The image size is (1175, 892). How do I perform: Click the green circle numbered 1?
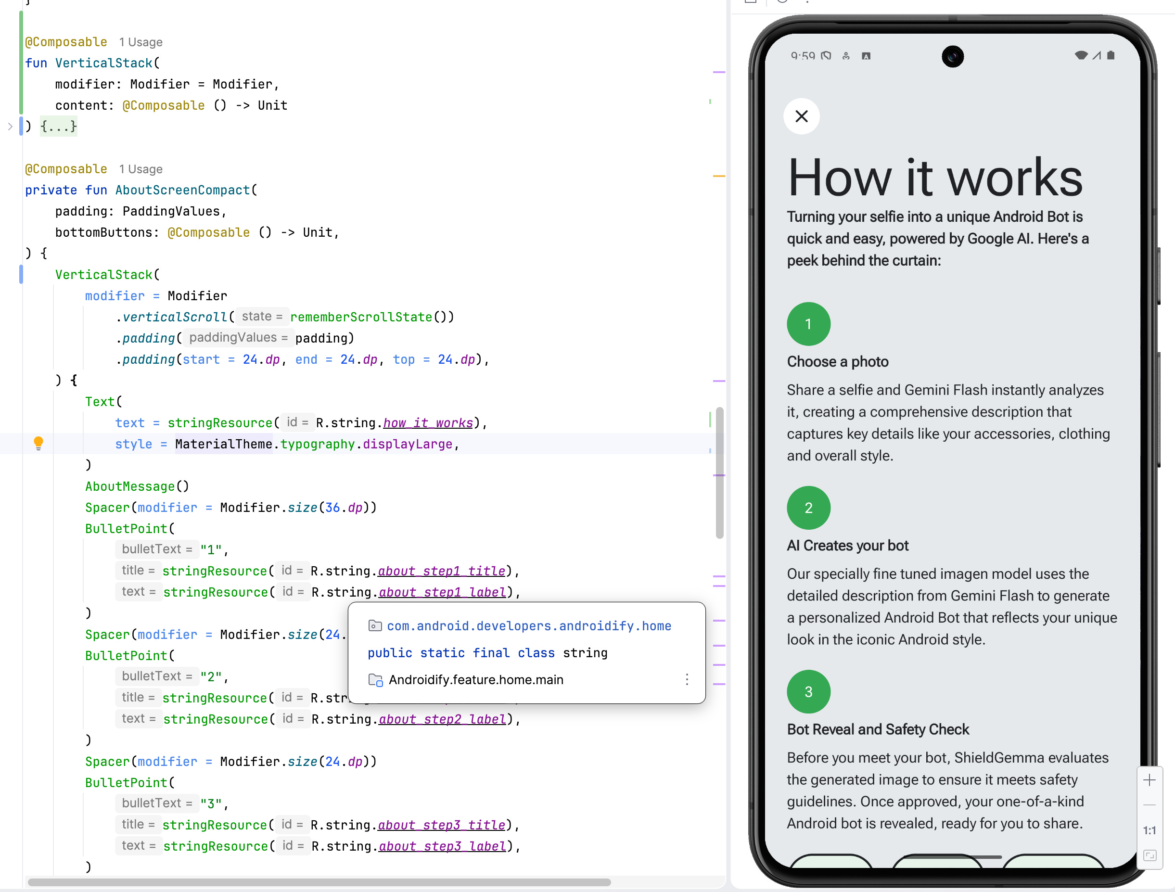click(x=808, y=323)
